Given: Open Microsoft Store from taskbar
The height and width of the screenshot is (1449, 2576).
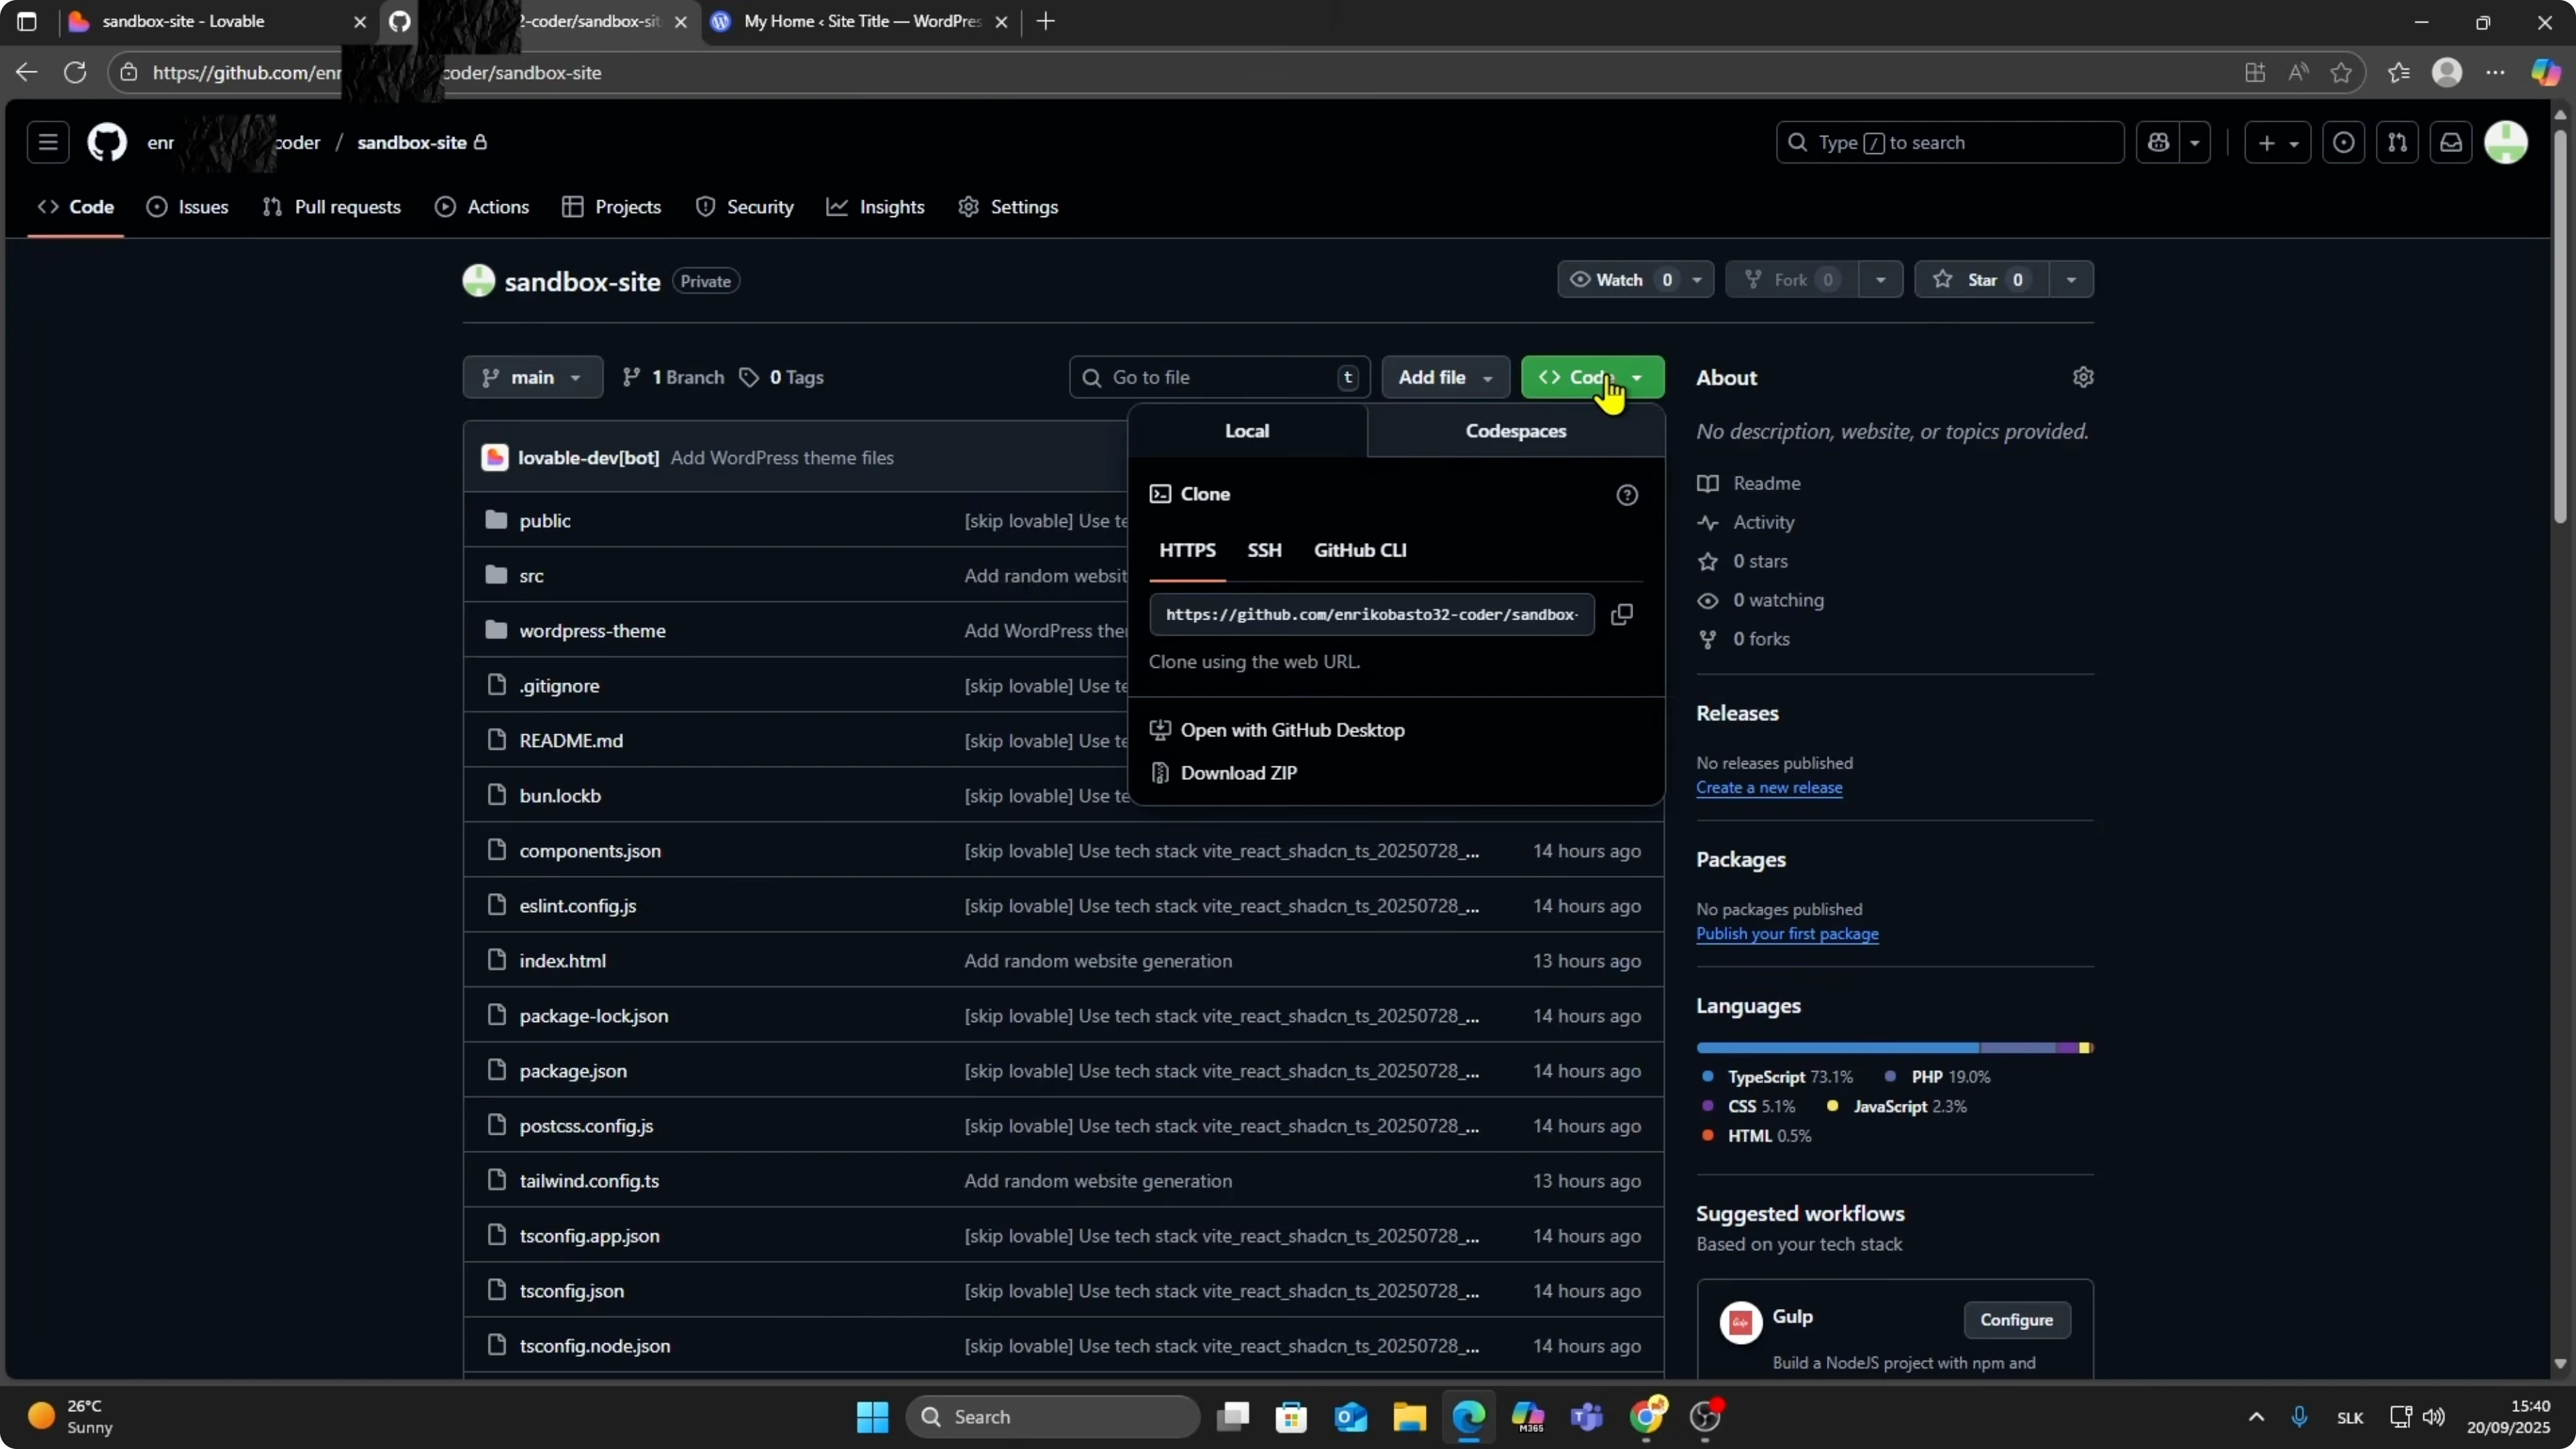Looking at the screenshot, I should click(x=1292, y=1416).
